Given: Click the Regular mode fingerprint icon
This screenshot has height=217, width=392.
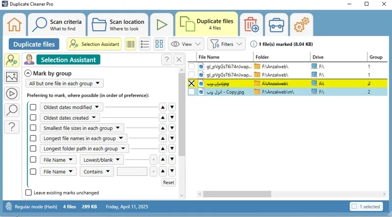Looking at the screenshot, I should [9, 207].
